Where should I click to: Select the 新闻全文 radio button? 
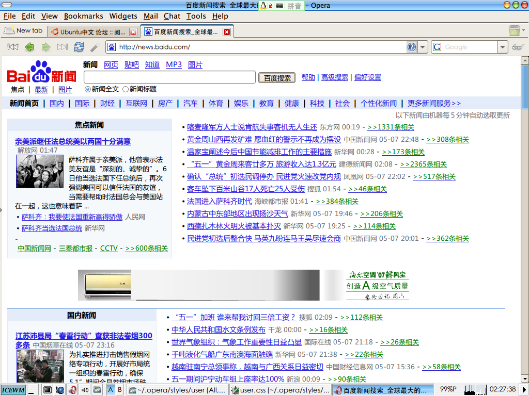88,89
